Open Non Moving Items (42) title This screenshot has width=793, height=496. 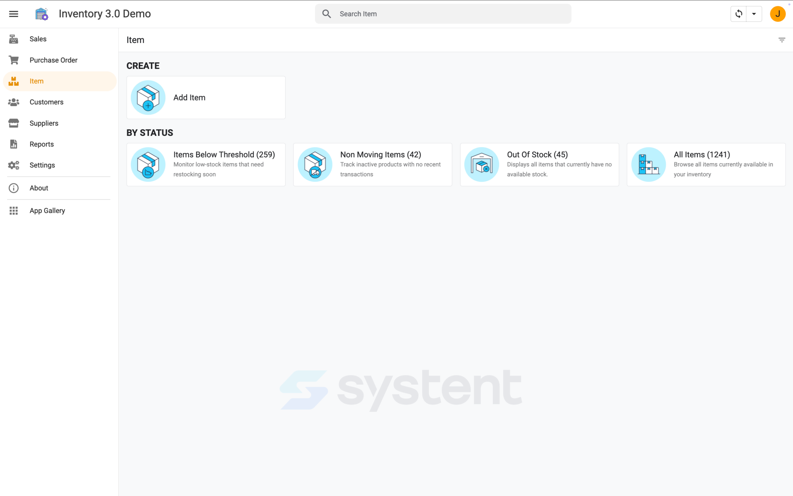(380, 154)
